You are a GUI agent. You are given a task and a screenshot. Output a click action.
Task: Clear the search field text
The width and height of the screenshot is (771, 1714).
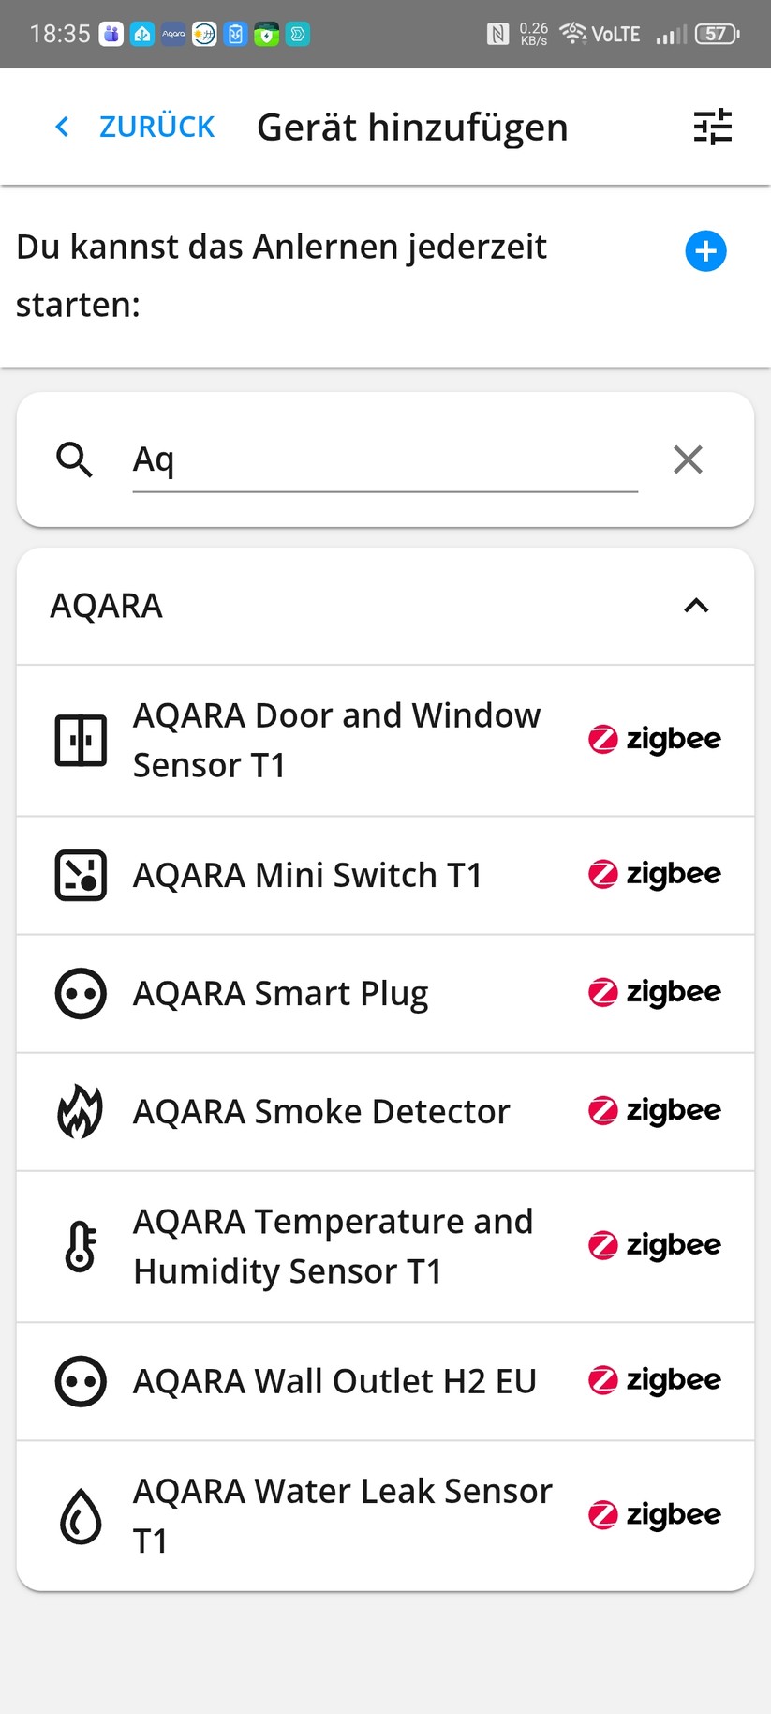click(x=688, y=459)
